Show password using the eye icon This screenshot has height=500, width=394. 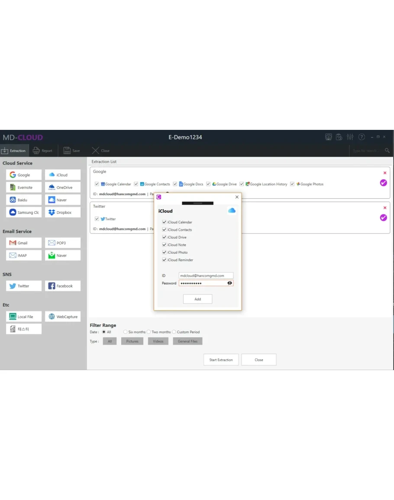(x=229, y=283)
